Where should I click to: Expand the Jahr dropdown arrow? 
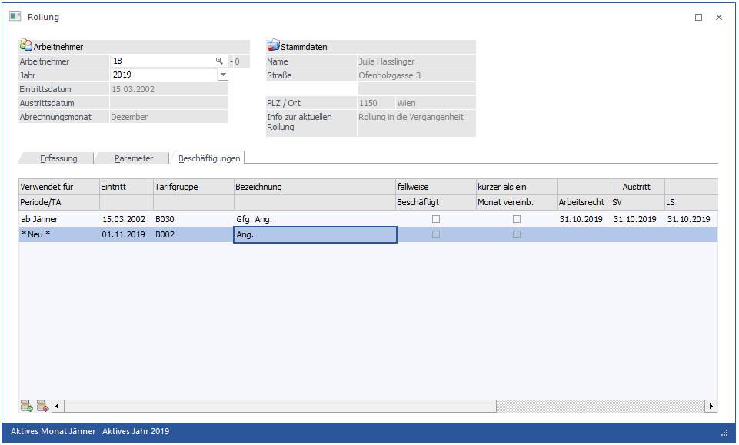tap(224, 75)
